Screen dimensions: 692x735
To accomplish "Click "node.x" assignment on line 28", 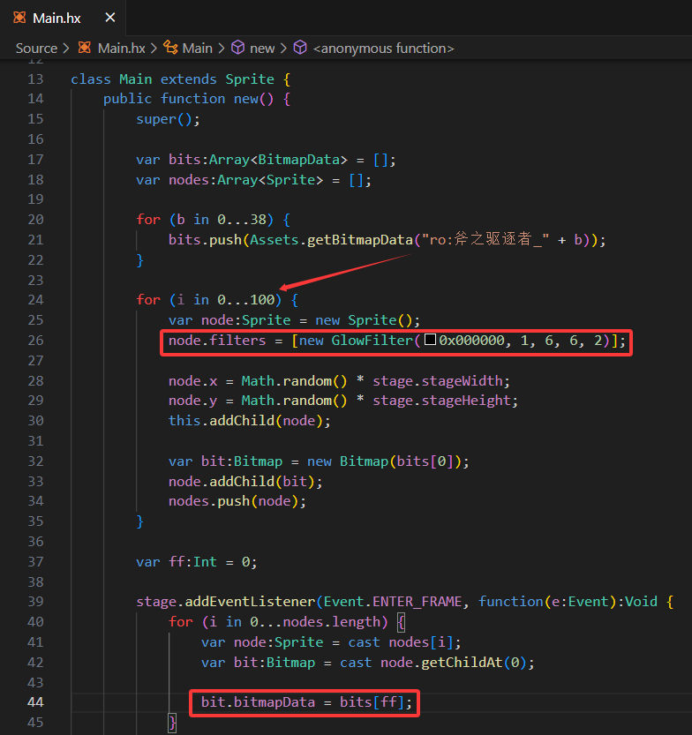I will pos(192,381).
